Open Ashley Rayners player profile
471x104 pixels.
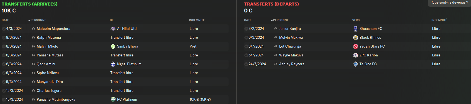pos(292,64)
